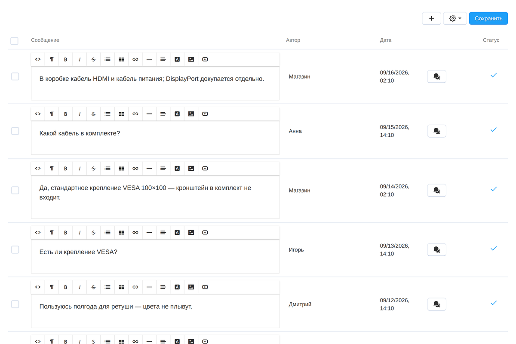Click italic icon in Игорь's message editor
This screenshot has height=344, width=516.
[80, 233]
